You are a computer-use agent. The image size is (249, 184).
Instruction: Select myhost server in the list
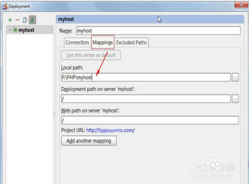pyautogui.click(x=30, y=30)
